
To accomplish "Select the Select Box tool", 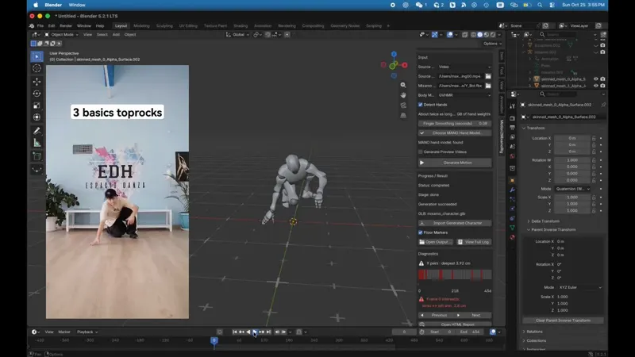I will [x=37, y=56].
